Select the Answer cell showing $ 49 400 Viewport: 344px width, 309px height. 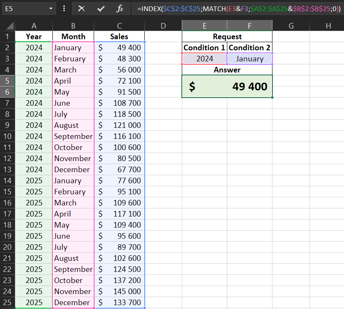(227, 87)
